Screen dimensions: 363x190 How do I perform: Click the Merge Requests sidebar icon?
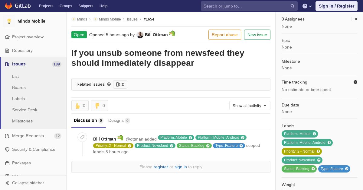pos(7,136)
